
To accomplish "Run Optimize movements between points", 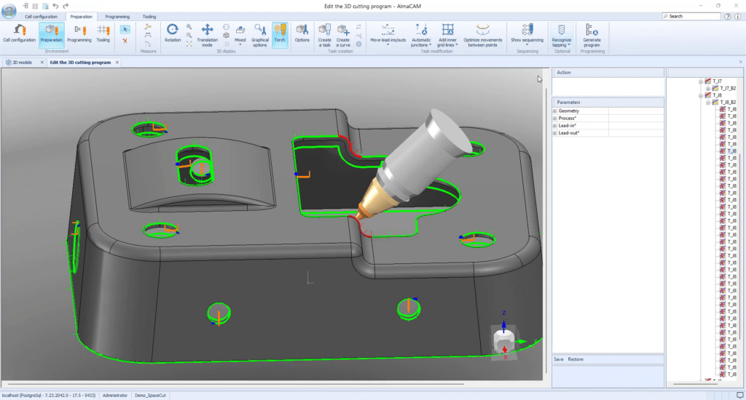I will pos(482,34).
